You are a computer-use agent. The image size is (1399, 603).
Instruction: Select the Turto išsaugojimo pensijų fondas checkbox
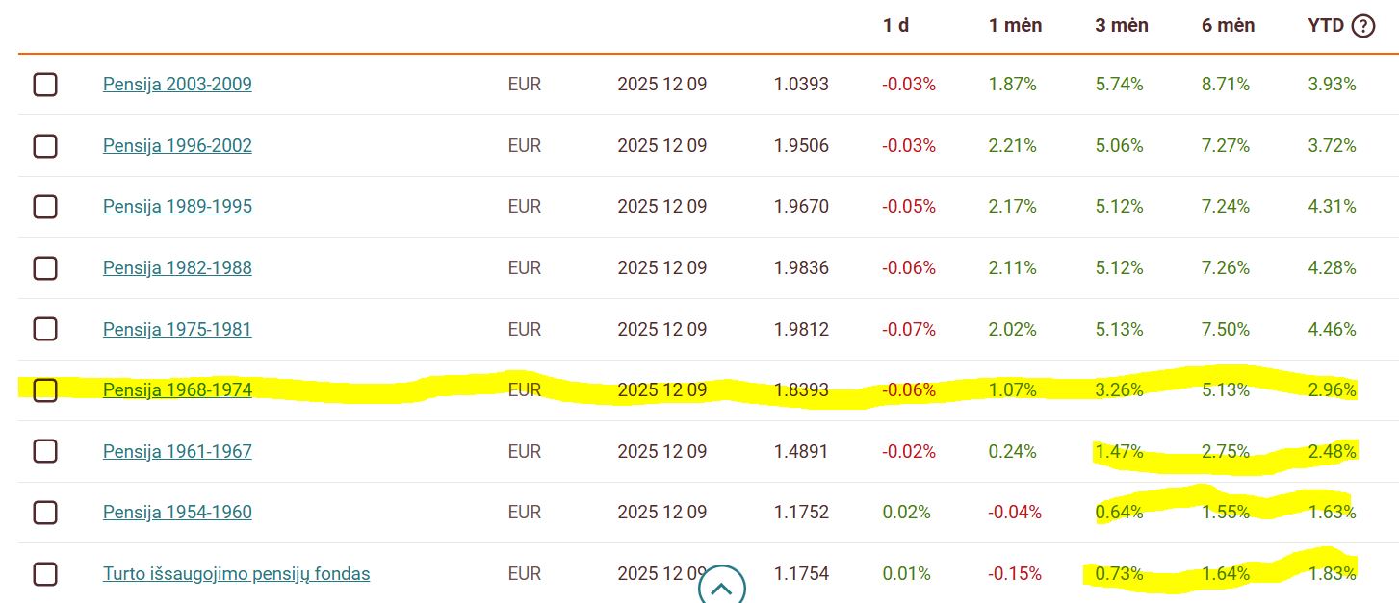click(45, 574)
